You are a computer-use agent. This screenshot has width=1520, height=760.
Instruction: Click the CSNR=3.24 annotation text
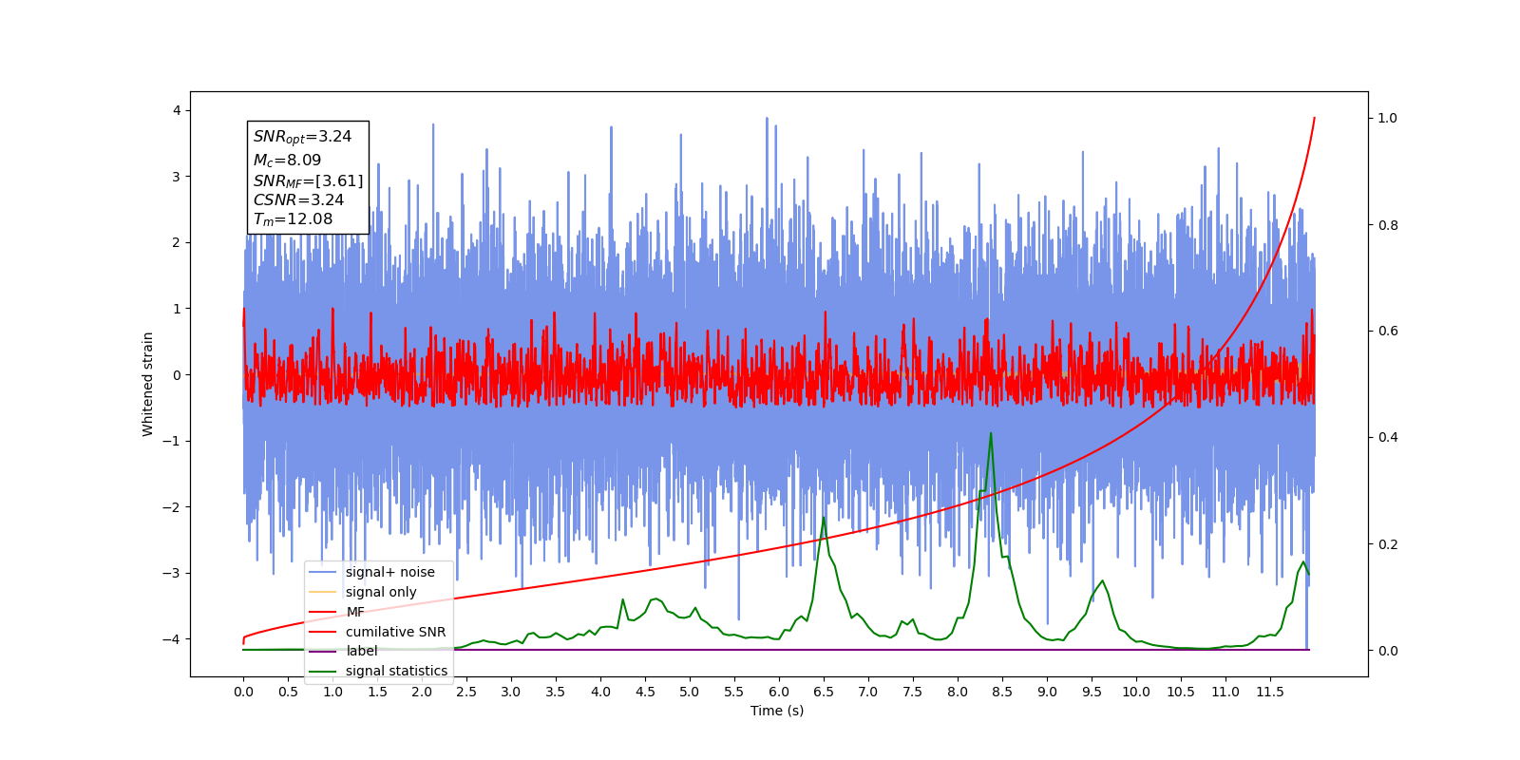[298, 199]
